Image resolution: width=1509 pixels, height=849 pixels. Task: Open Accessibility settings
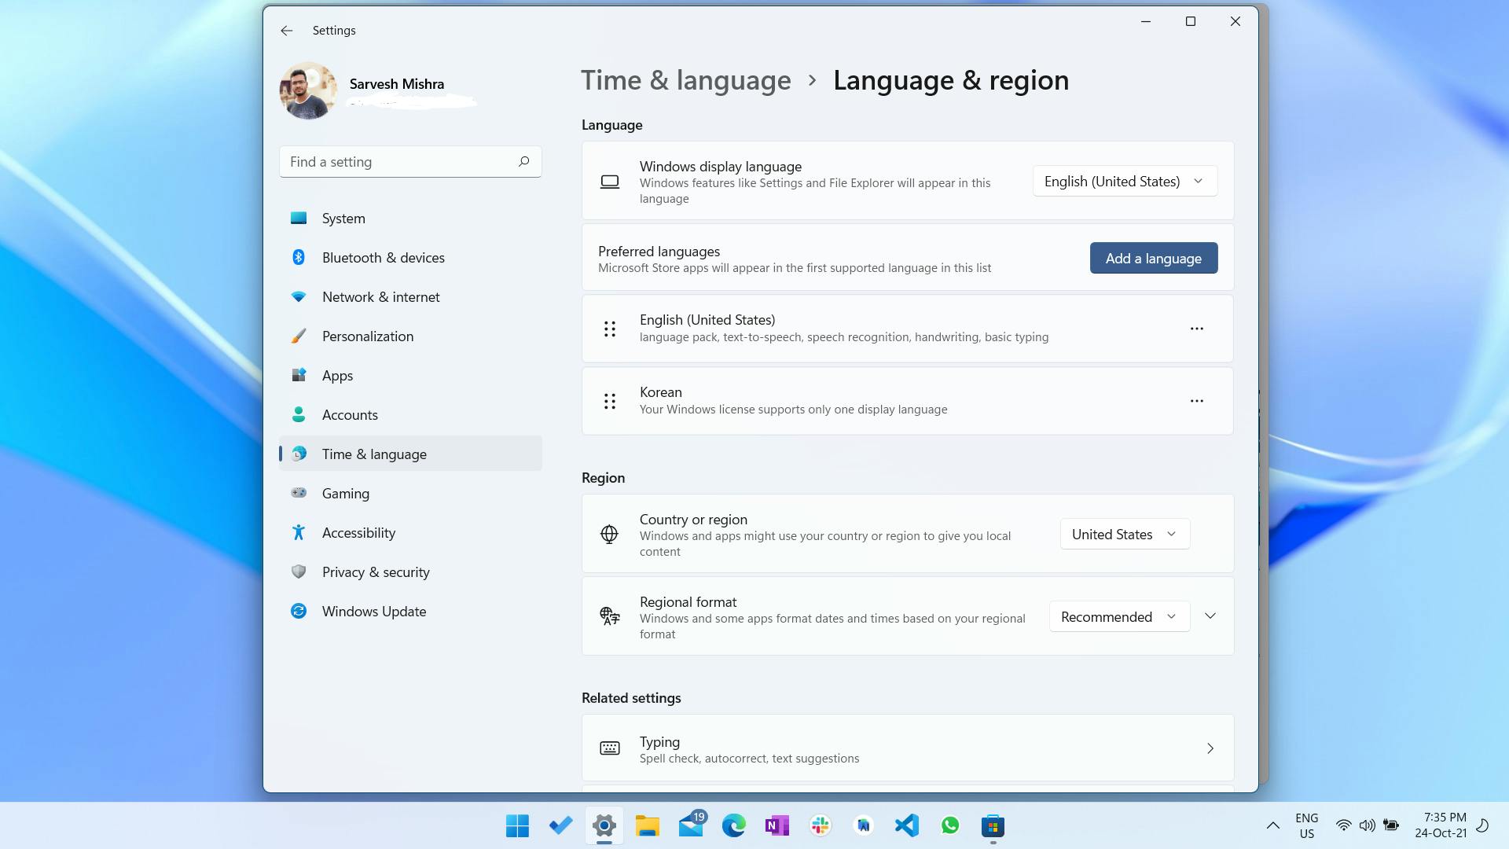pyautogui.click(x=358, y=531)
